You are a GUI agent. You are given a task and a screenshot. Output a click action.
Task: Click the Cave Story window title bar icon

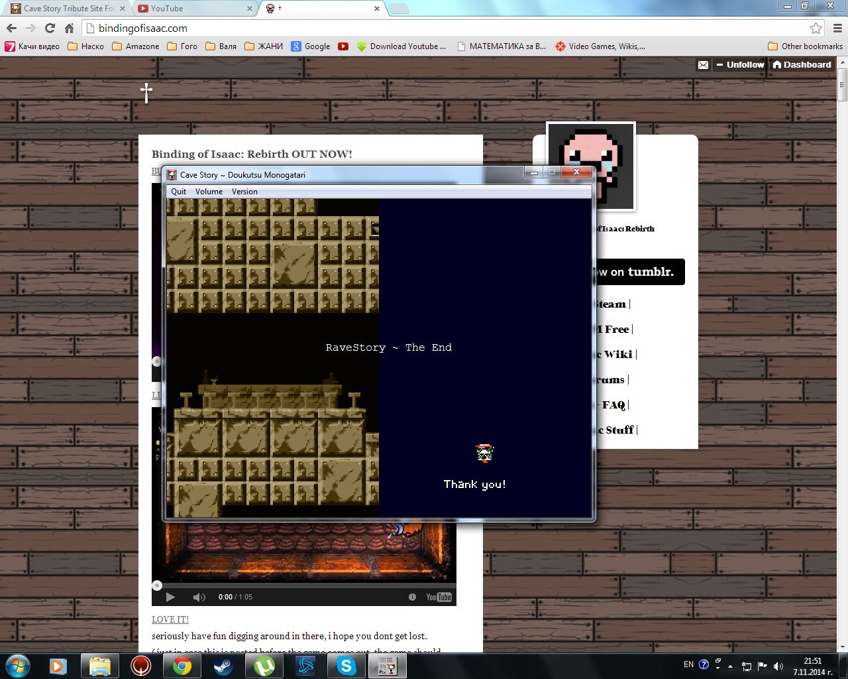[x=172, y=175]
